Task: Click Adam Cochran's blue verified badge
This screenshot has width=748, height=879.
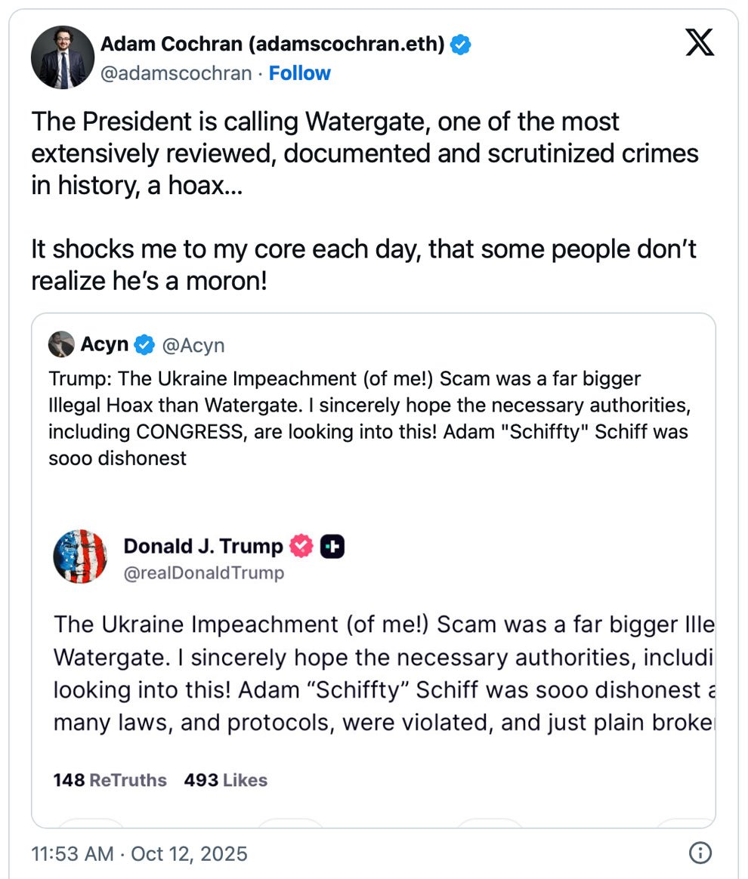Action: 461,45
